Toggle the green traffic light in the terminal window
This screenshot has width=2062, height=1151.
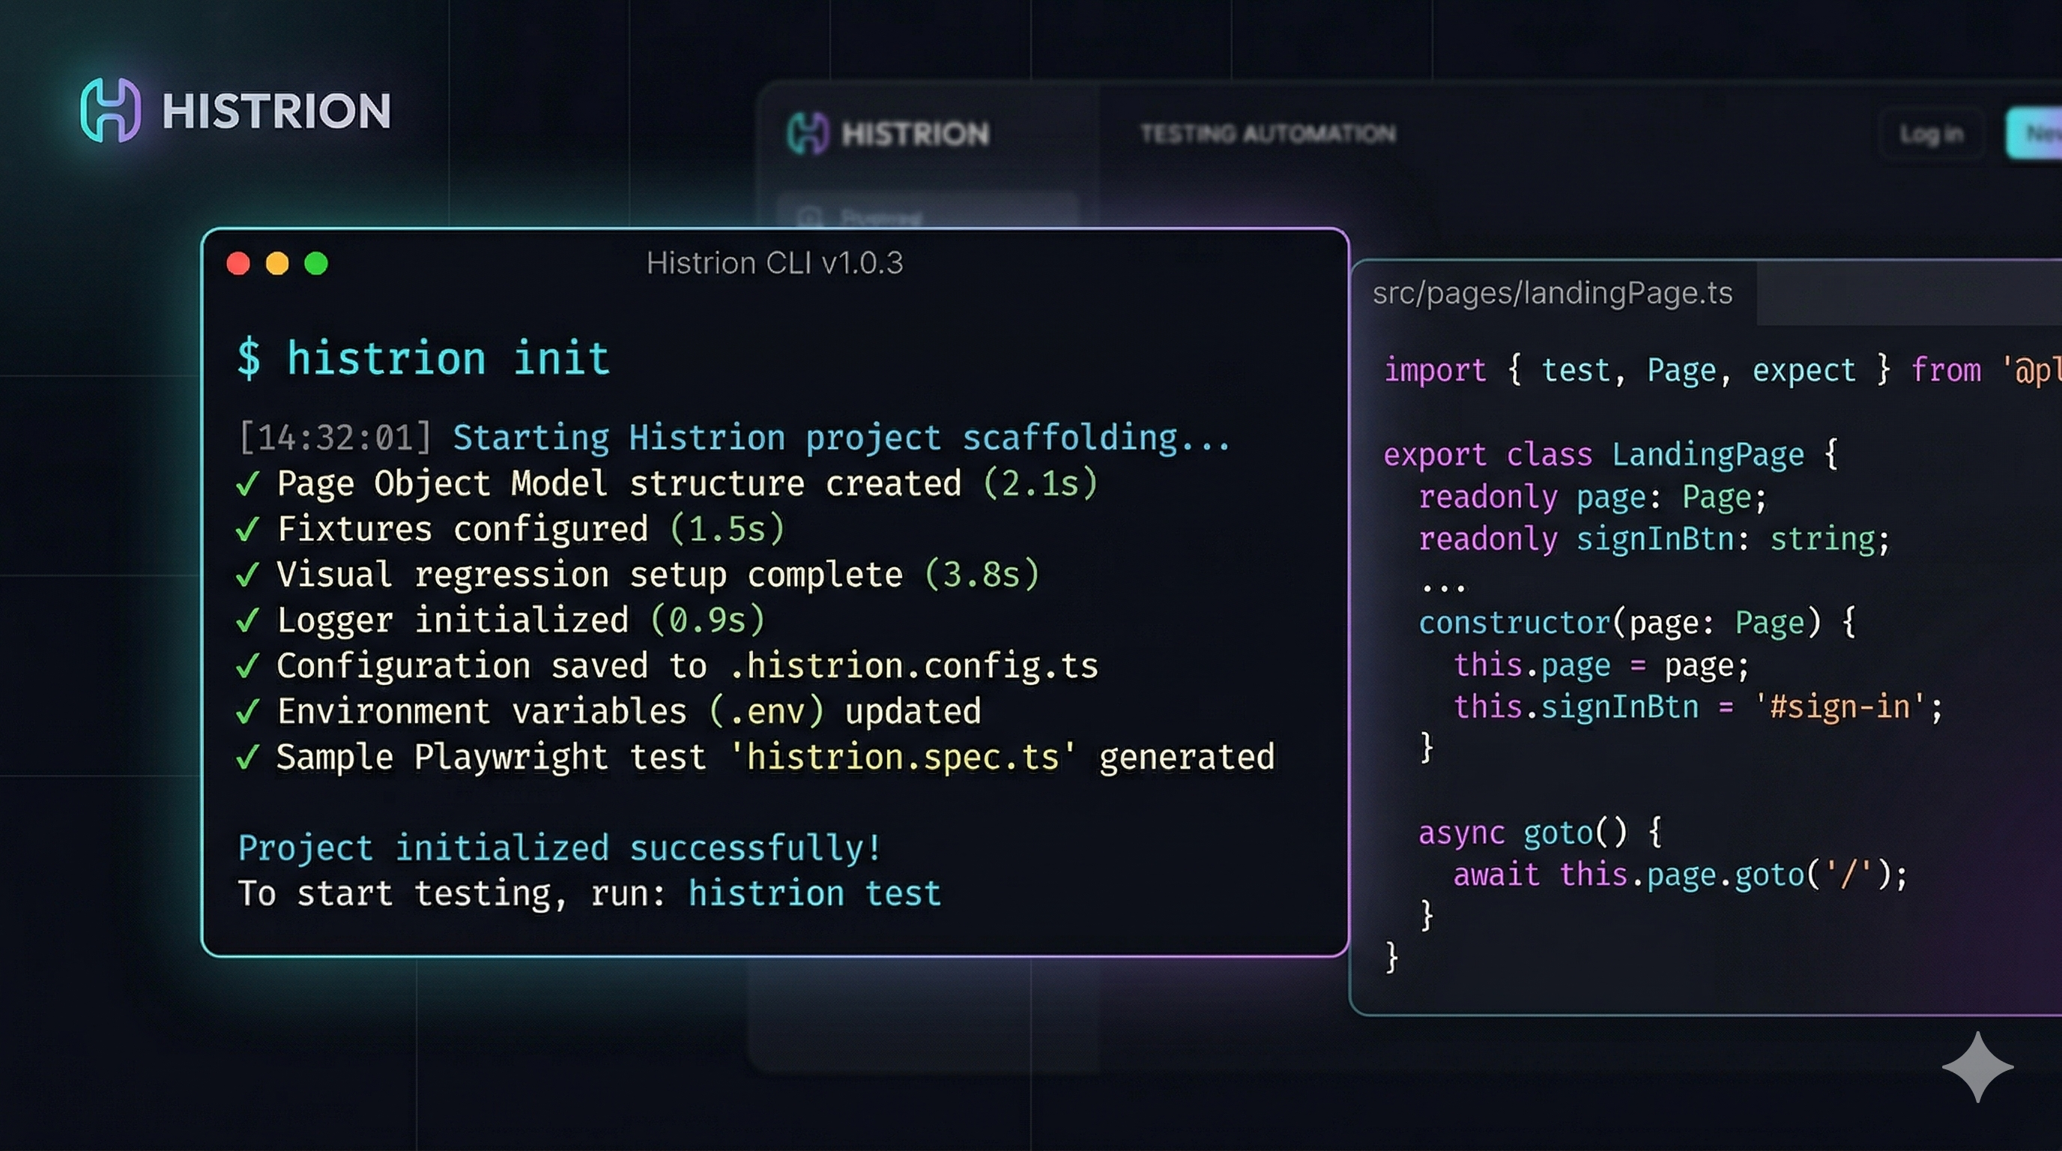(x=317, y=263)
